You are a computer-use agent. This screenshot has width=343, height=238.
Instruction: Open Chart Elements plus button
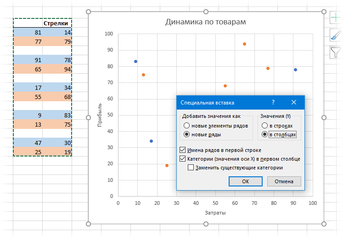point(336,17)
